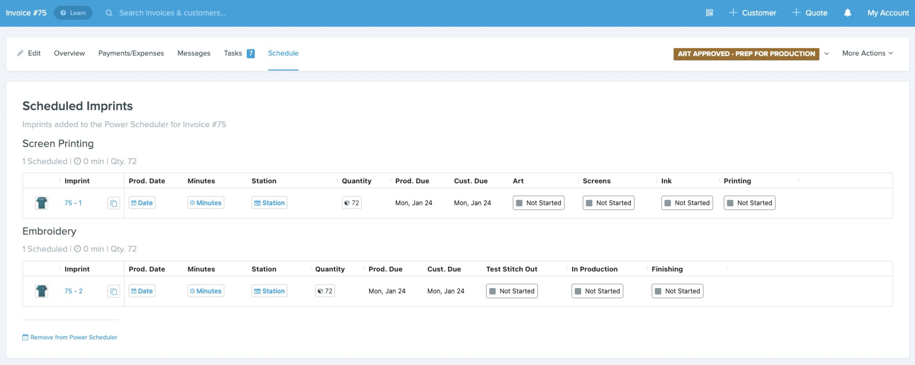
Task: Click the plus icon beside Customer
Action: pos(733,13)
